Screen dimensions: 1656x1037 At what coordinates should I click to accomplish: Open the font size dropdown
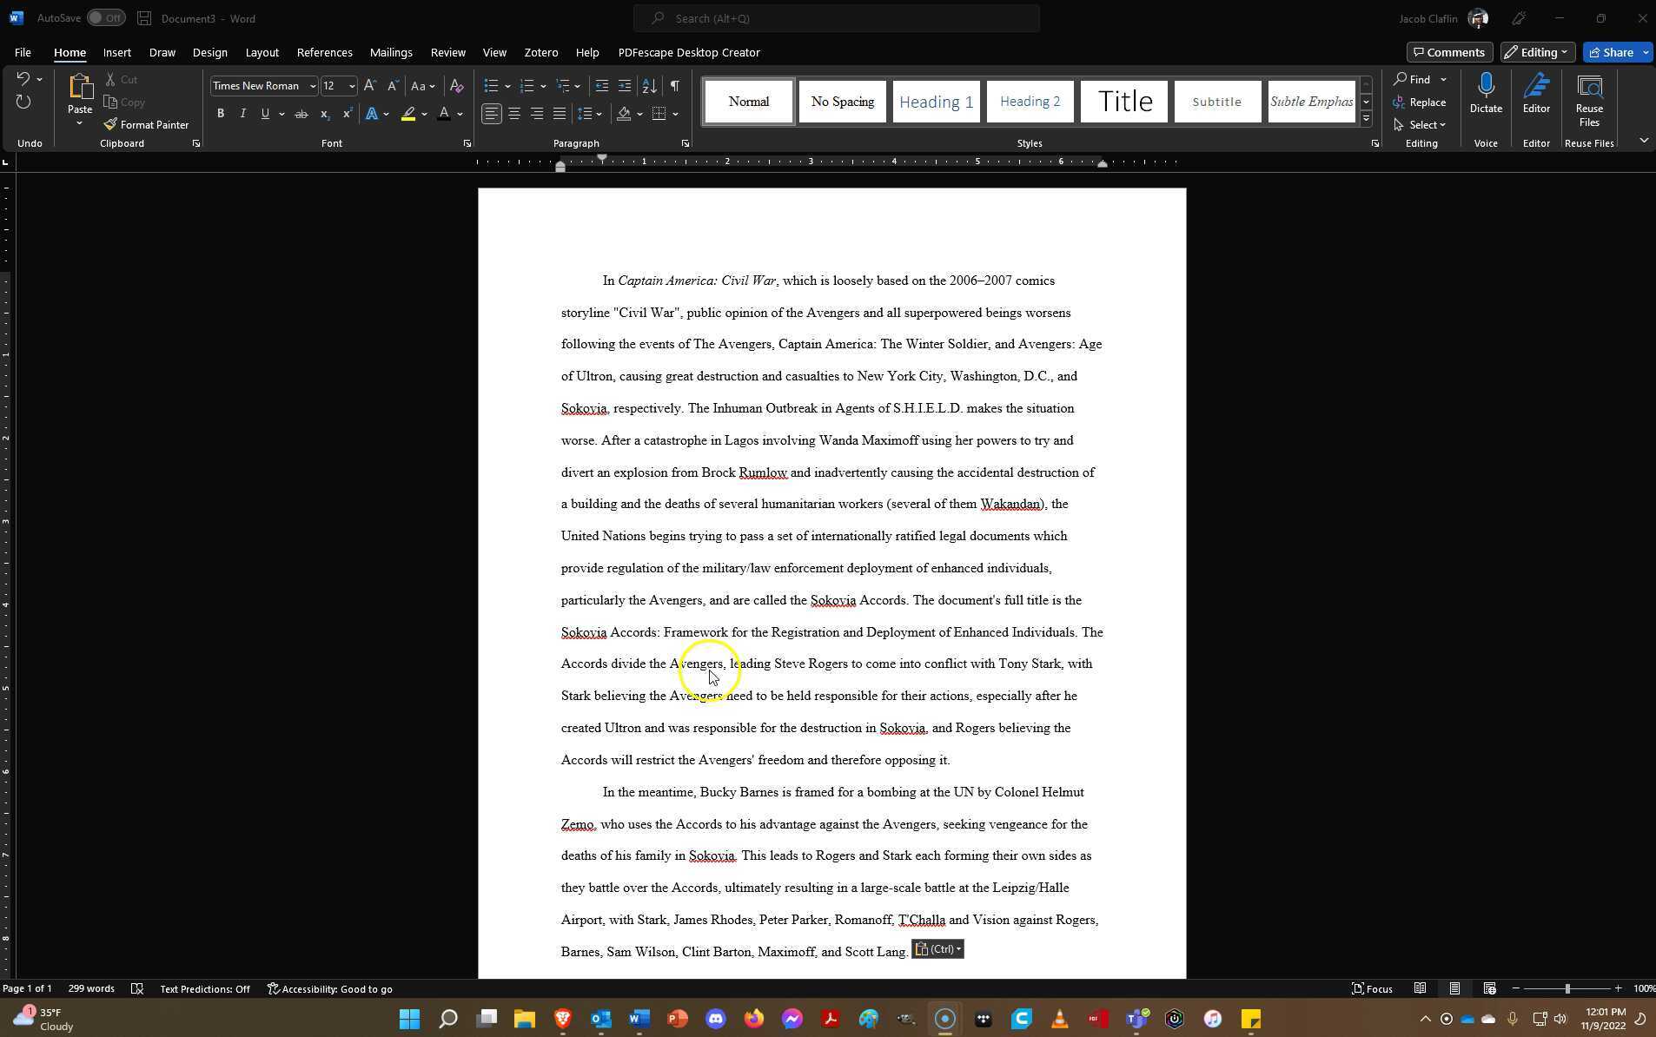(351, 85)
